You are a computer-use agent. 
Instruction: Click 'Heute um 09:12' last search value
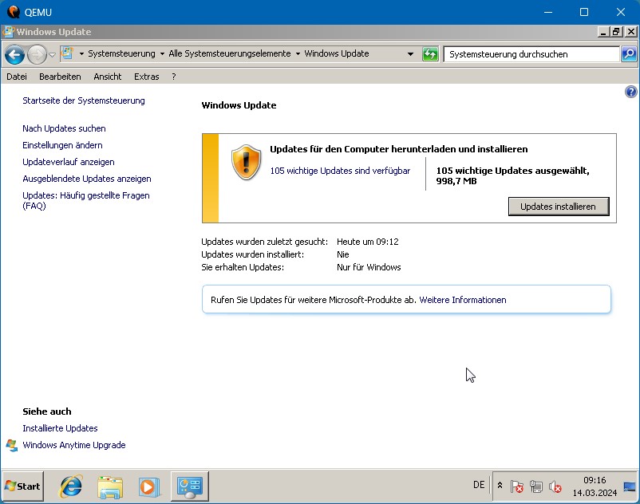pos(368,242)
